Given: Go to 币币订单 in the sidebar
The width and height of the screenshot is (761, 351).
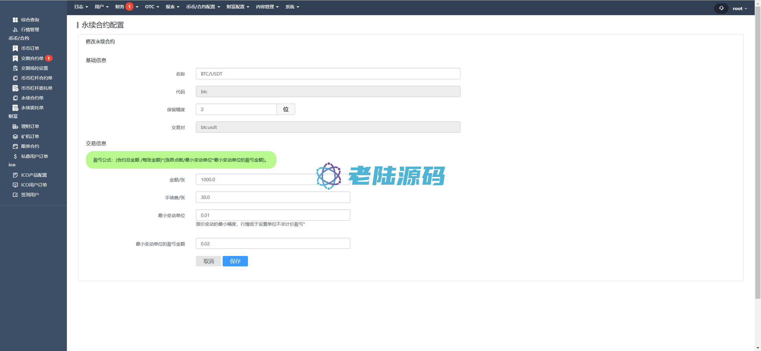Looking at the screenshot, I should point(30,48).
